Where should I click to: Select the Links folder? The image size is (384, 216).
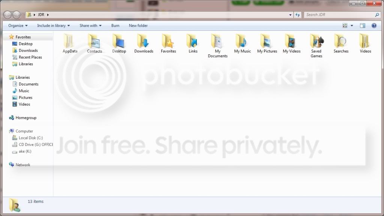[x=193, y=43]
